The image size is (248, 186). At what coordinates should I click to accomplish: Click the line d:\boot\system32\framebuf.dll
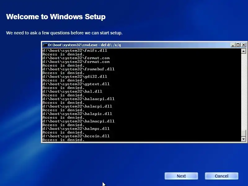(x=78, y=69)
